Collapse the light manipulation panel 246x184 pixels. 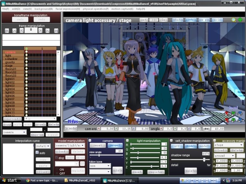point(127,140)
